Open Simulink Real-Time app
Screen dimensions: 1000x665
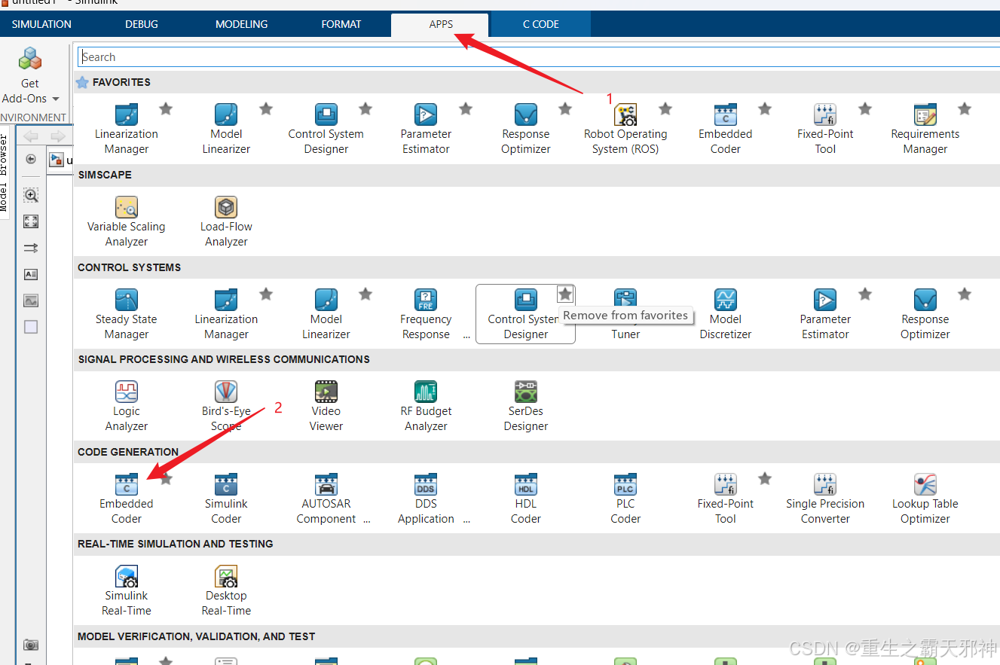pos(127,590)
